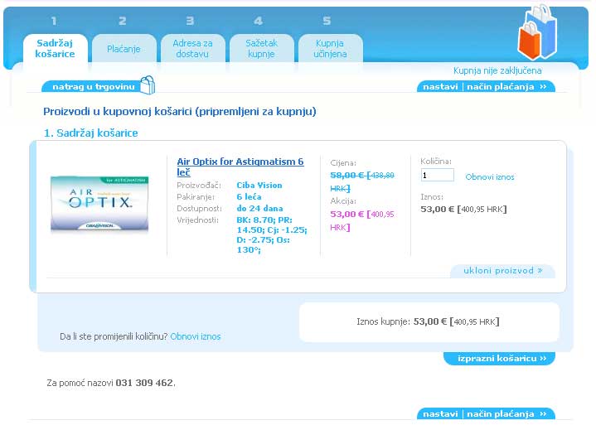
Task: Click ukloni proizvod to remove item
Action: pos(502,271)
